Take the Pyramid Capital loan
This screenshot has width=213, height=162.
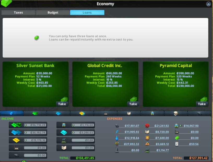coord(202,104)
